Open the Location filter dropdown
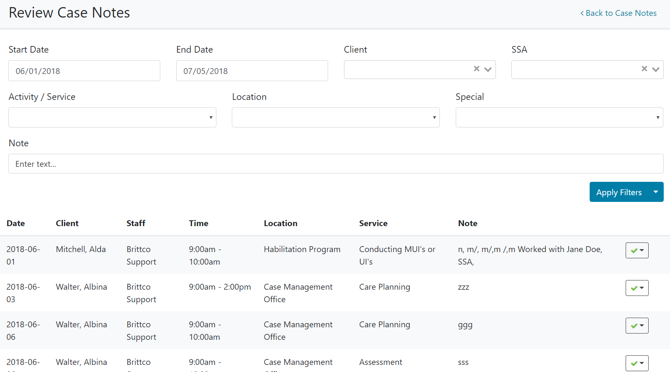The height and width of the screenshot is (372, 670). 336,117
